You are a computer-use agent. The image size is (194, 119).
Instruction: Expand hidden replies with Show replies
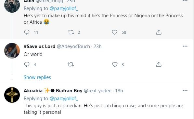[37, 77]
